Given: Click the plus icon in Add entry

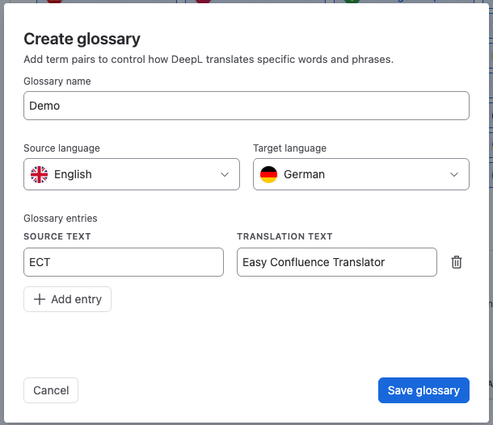Looking at the screenshot, I should (40, 299).
